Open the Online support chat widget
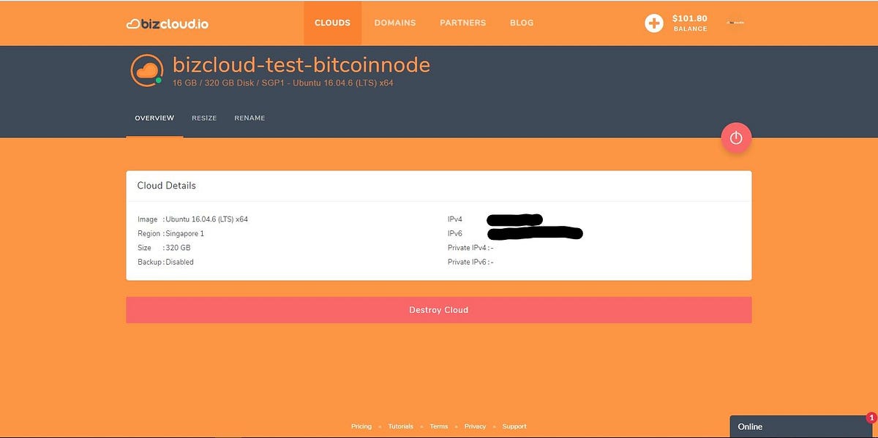 point(776,426)
